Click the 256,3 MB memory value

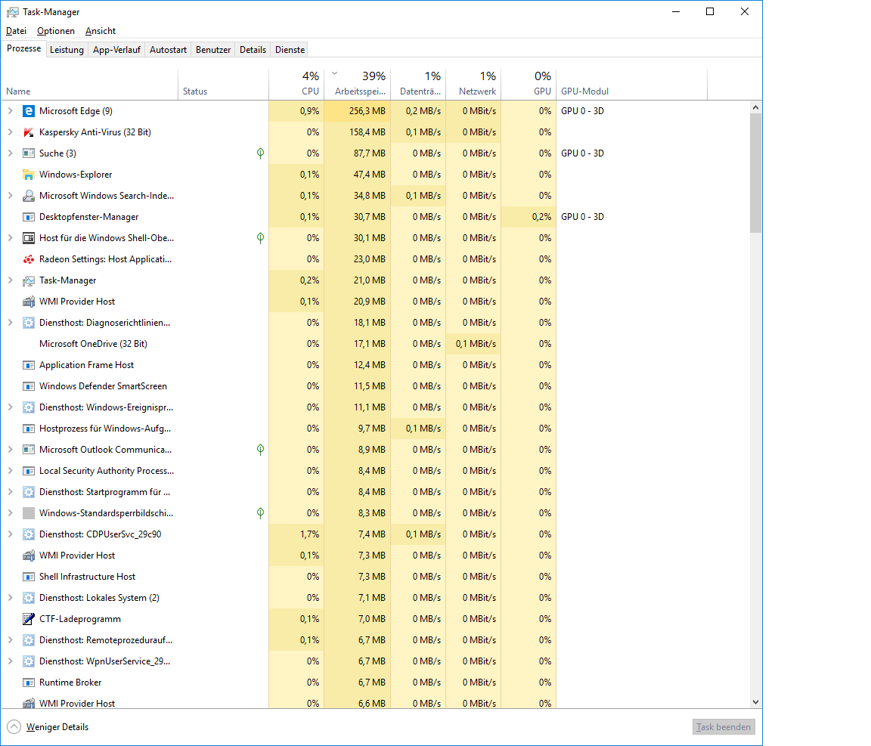tap(367, 111)
